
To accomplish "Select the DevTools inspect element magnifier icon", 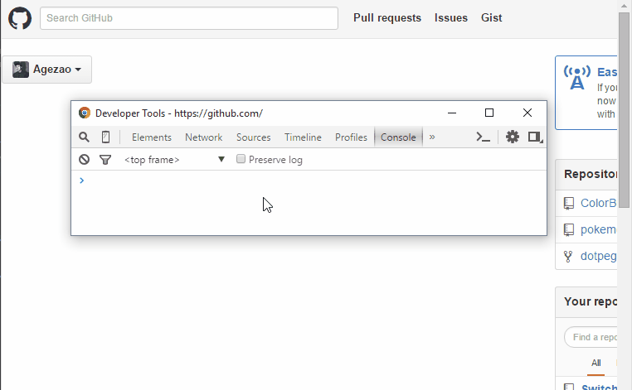I will pos(84,137).
